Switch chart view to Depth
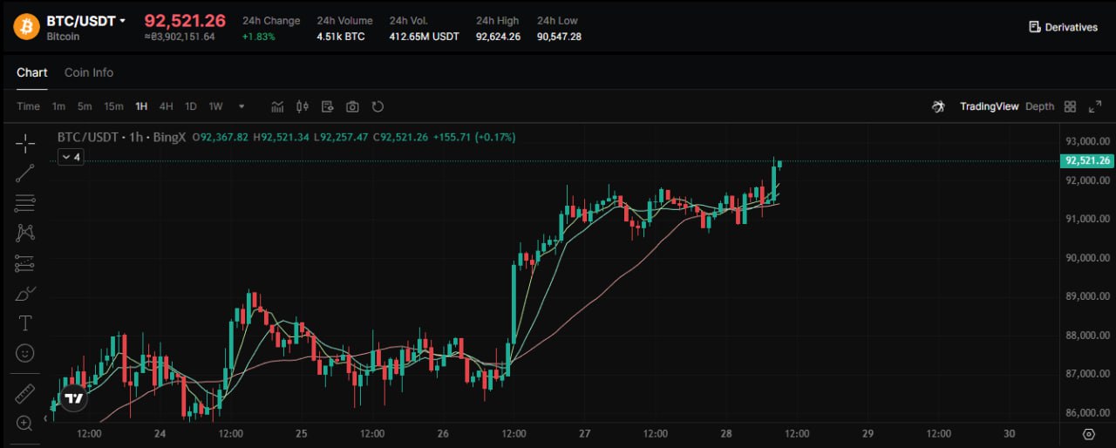Image resolution: width=1116 pixels, height=448 pixels. (1039, 106)
